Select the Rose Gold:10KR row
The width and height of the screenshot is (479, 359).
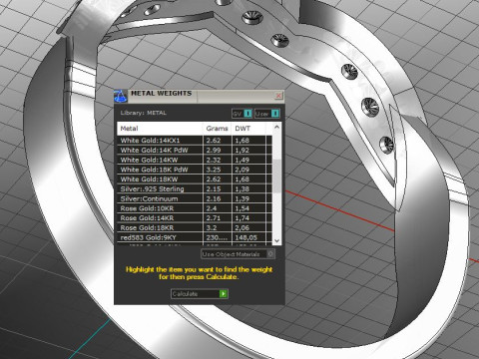click(195, 208)
